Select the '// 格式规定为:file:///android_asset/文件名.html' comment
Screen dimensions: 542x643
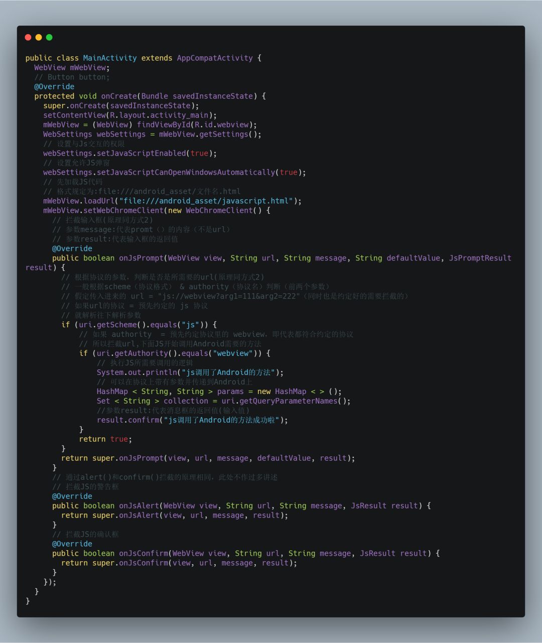142,192
